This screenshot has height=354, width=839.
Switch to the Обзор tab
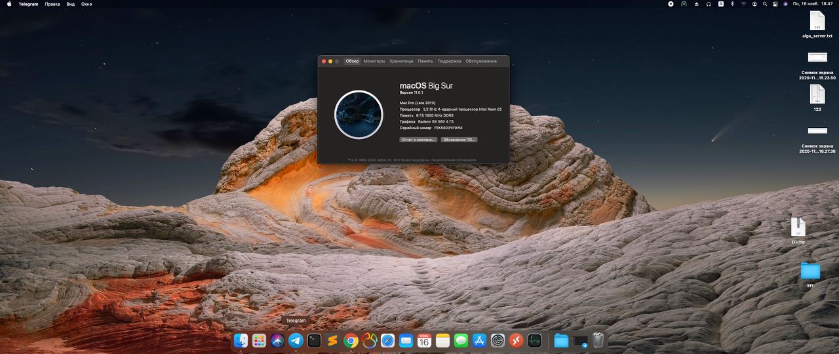tap(353, 61)
